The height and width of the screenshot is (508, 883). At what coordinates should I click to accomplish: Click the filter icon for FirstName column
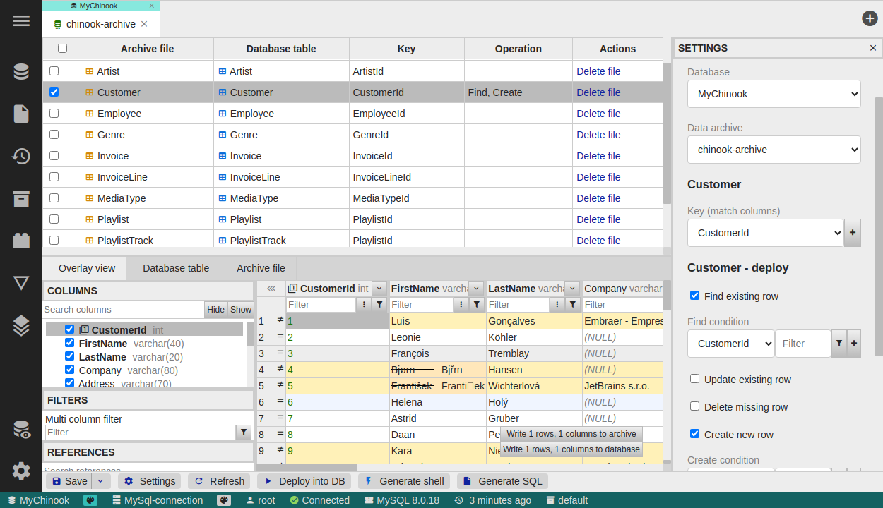pos(477,305)
